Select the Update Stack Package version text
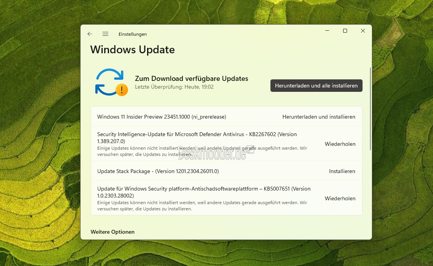Screen dimensions: 433x266 click(158, 171)
